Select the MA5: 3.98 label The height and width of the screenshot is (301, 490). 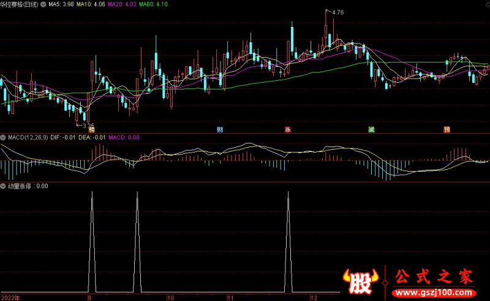61,4
